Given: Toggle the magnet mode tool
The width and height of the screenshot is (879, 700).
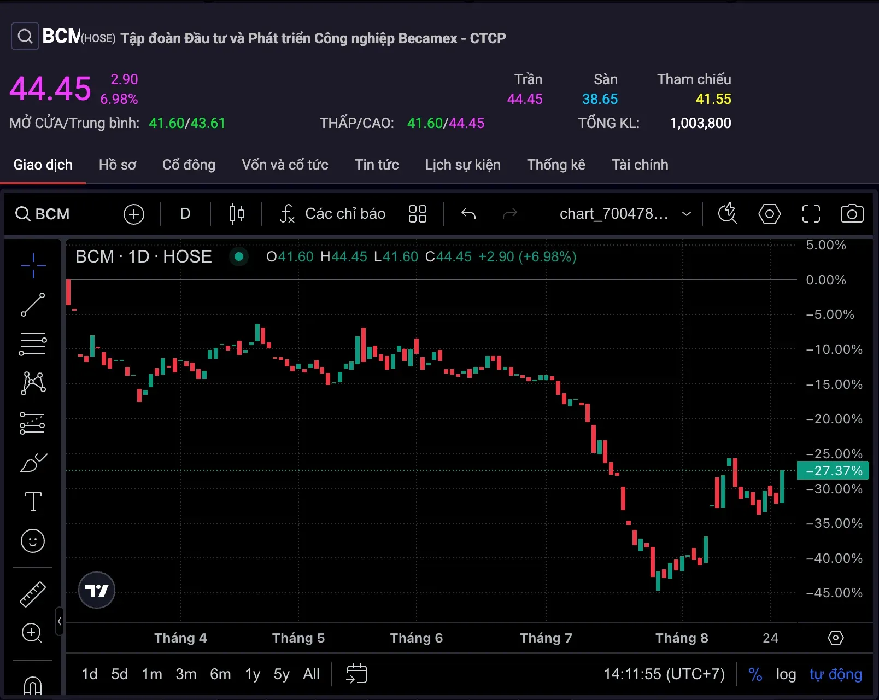Looking at the screenshot, I should (33, 685).
